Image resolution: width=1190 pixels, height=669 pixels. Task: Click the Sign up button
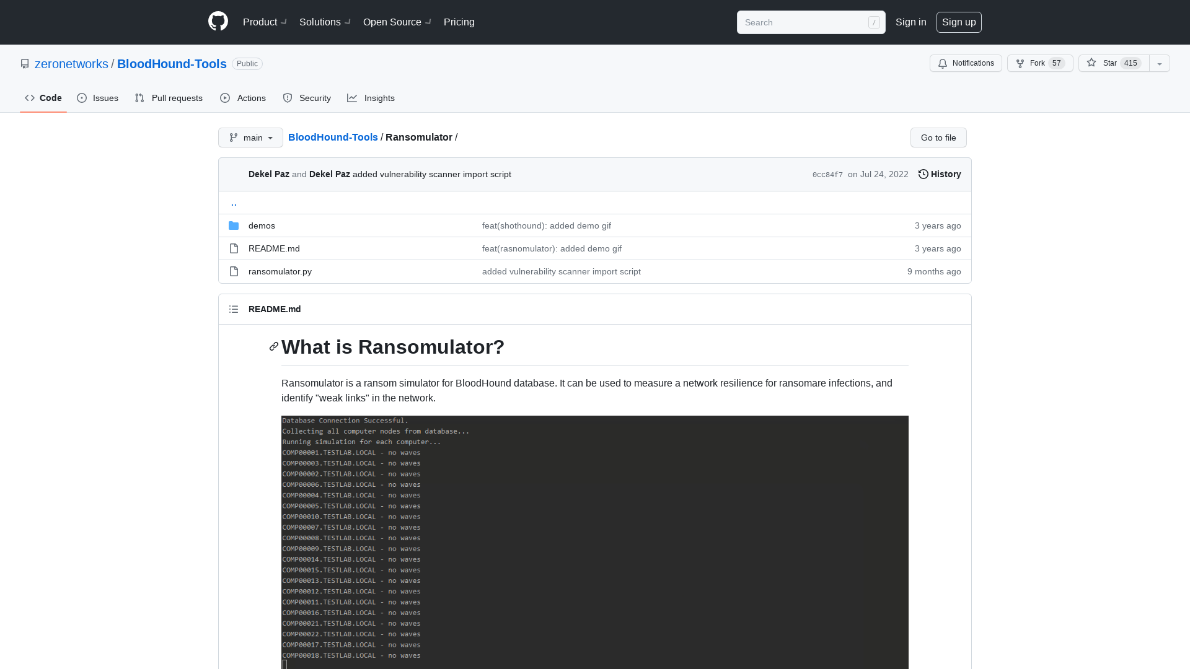959,22
